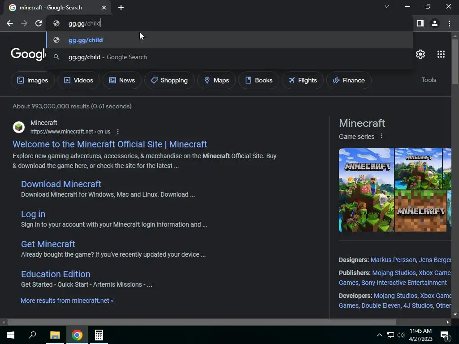Choose the gg.gg/child URL suggestion
Image resolution: width=459 pixels, height=344 pixels.
coord(230,40)
